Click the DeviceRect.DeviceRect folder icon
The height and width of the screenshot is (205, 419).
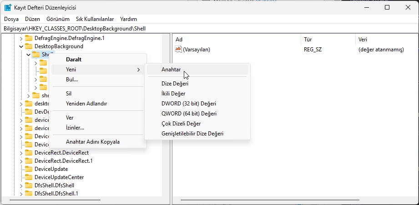point(29,153)
